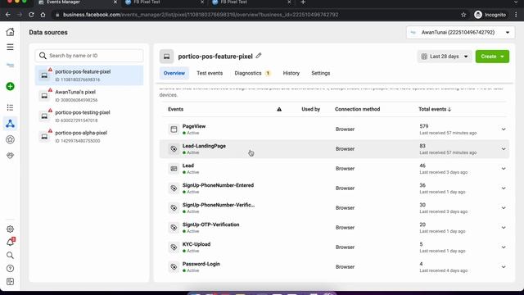
Task: Expand the Lead event row
Action: pyautogui.click(x=504, y=169)
